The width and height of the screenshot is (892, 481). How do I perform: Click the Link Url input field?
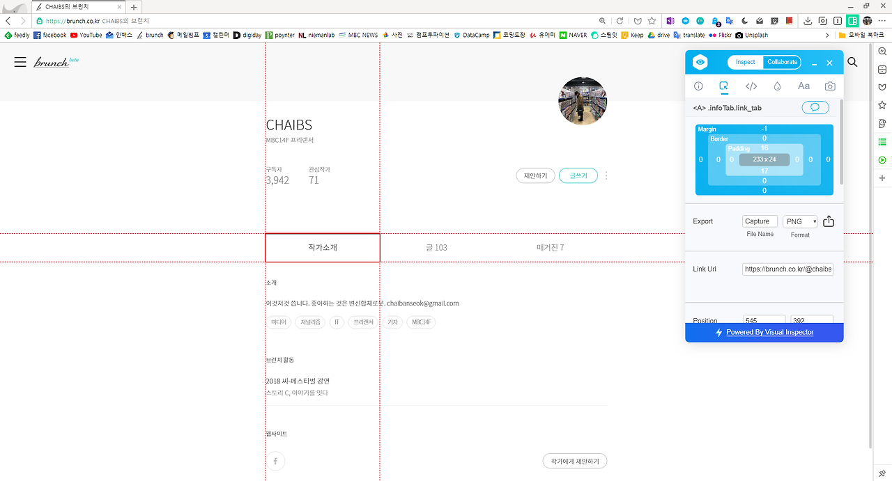[787, 269]
